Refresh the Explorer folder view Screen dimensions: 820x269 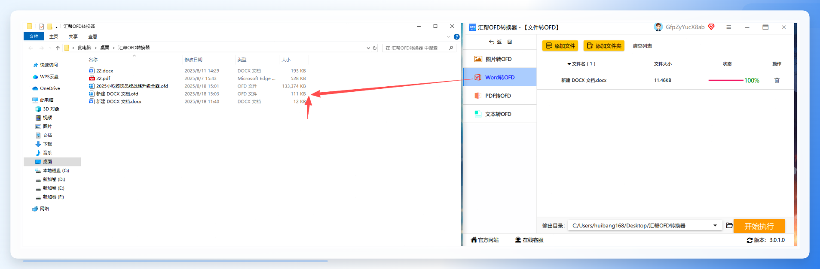(375, 48)
